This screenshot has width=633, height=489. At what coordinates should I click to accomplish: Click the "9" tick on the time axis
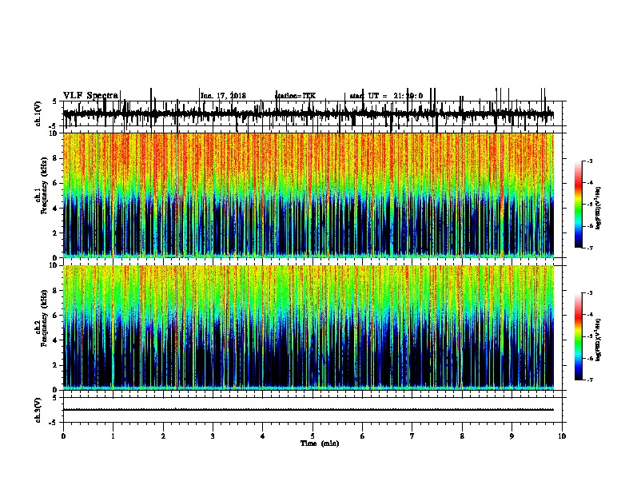(512, 436)
